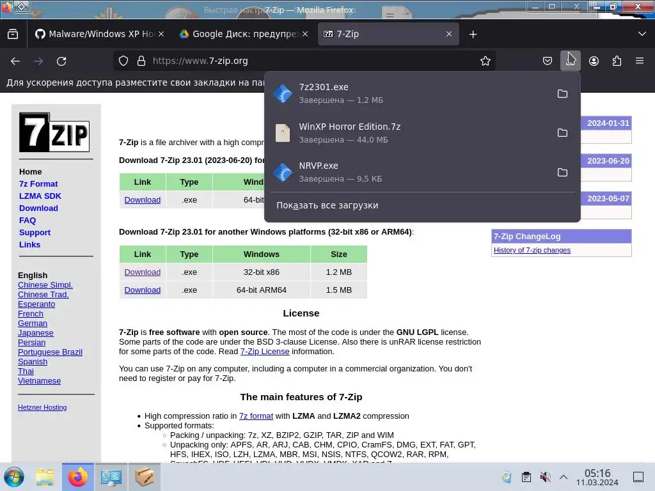The image size is (655, 491).
Task: Show NRVP.exe in its folder
Action: (562, 172)
